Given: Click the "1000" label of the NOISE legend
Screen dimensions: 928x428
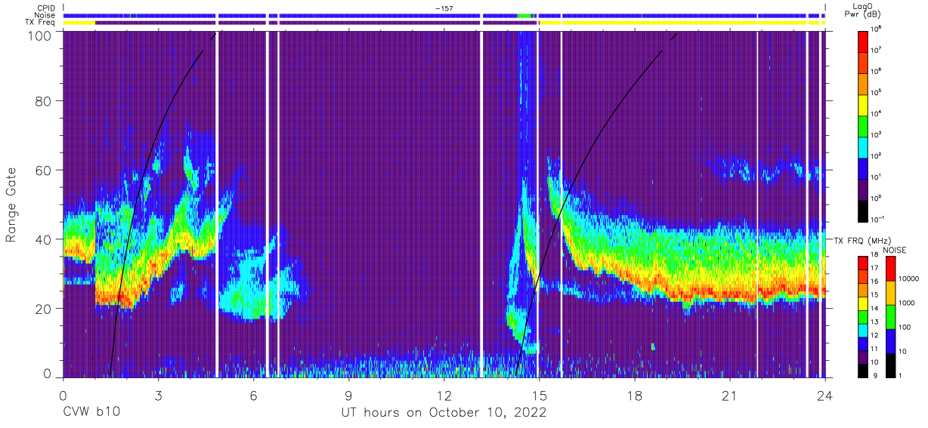Looking at the screenshot, I should point(908,303).
